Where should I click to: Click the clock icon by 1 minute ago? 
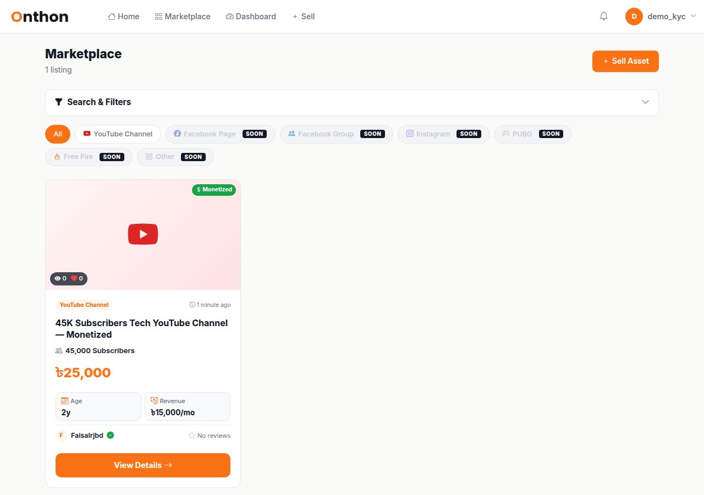(x=192, y=305)
